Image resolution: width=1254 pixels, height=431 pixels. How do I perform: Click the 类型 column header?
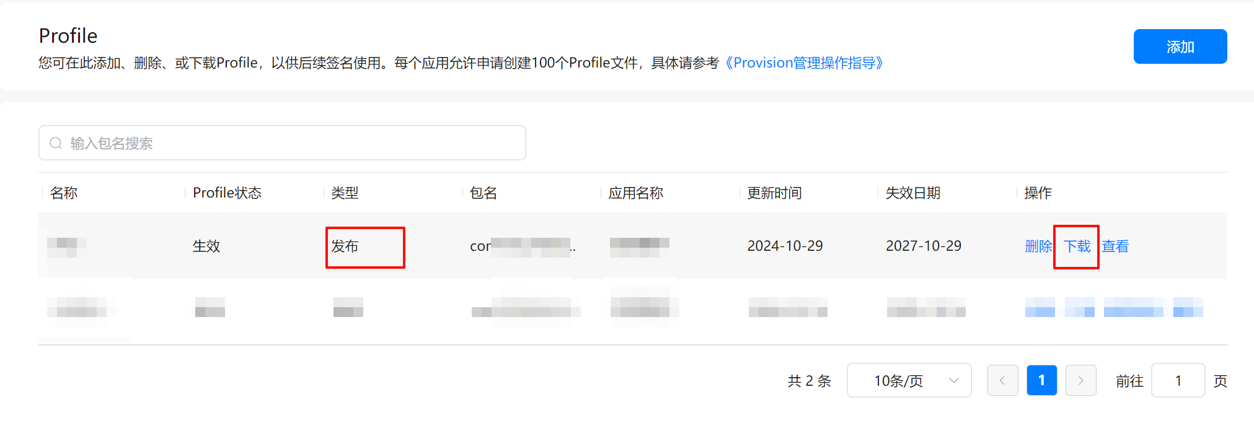click(x=345, y=193)
